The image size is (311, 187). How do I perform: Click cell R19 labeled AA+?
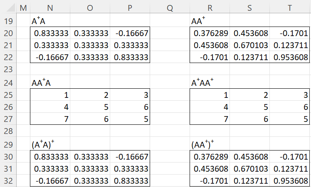click(210, 21)
